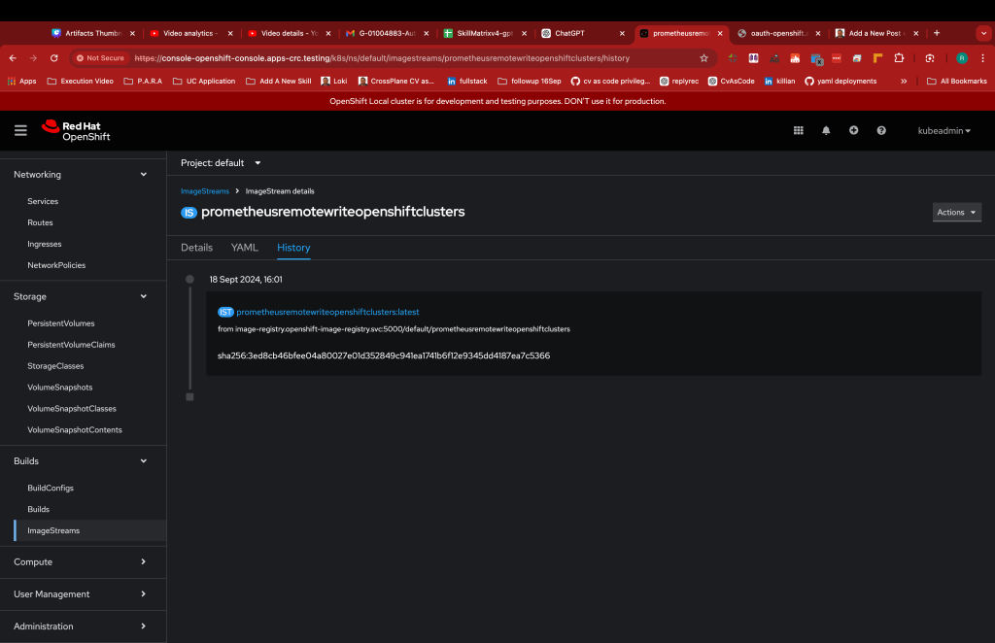This screenshot has width=995, height=643.
Task: Open Ingresses in the sidebar
Action: [45, 244]
